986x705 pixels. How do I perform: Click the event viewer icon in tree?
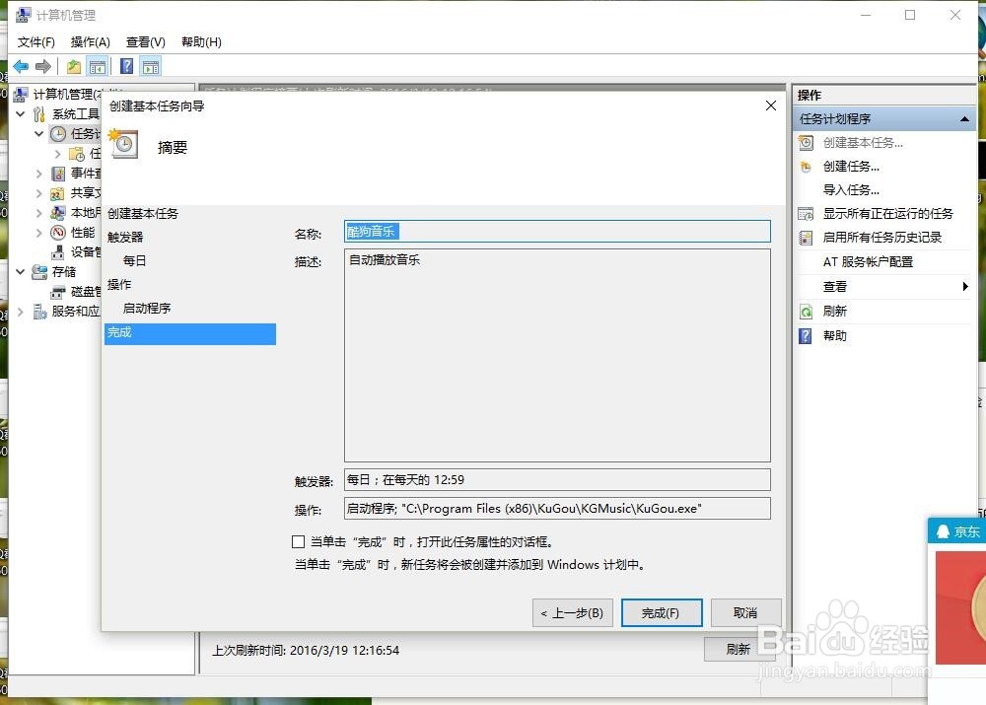[58, 173]
